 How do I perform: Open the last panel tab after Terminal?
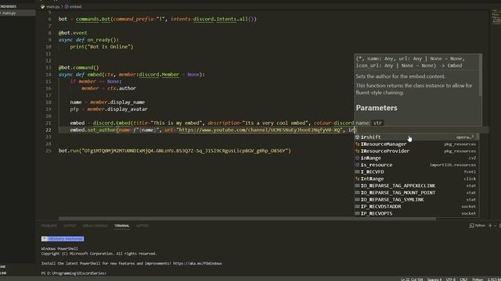[142, 226]
